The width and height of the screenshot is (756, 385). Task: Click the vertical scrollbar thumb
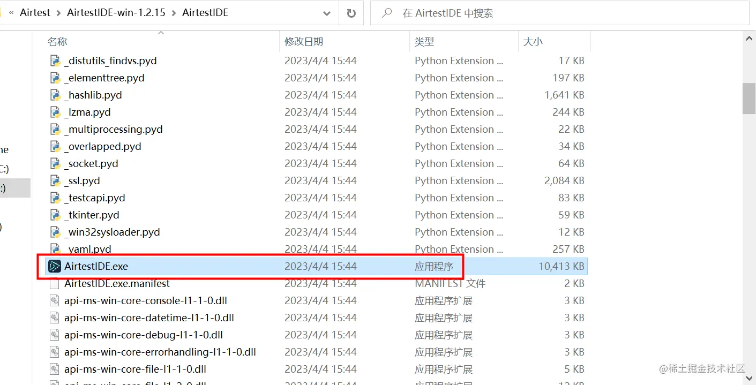coord(749,98)
